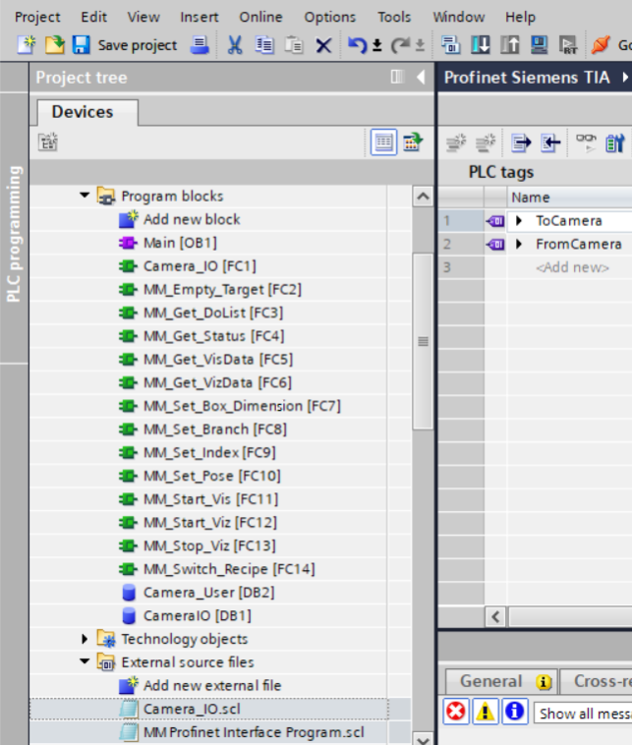This screenshot has height=745, width=632.
Task: Toggle the error messages filter
Action: 456,713
